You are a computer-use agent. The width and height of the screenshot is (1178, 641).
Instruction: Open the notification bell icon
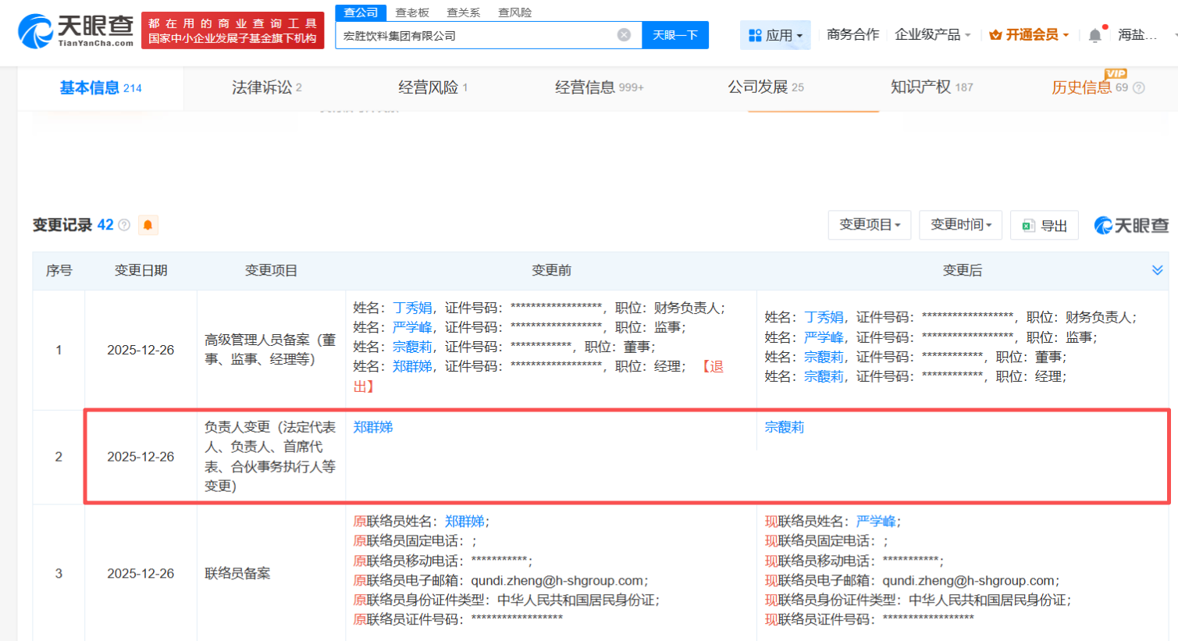point(1095,35)
